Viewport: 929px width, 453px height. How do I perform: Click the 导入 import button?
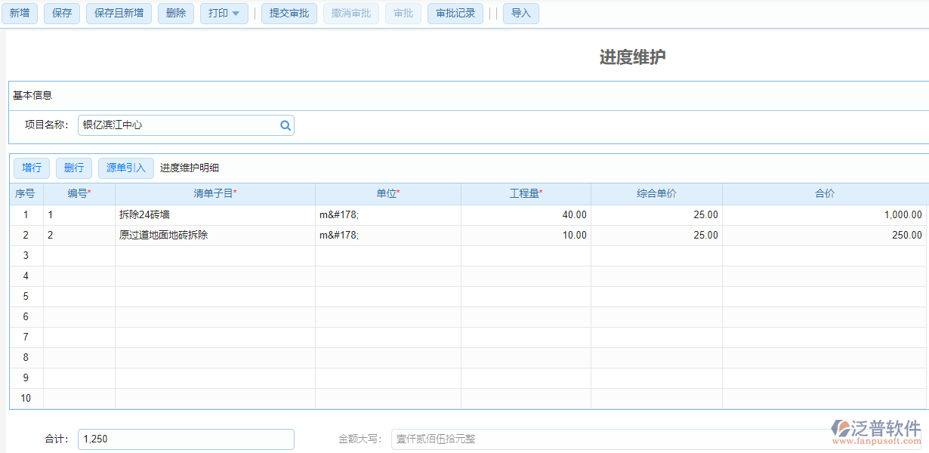(520, 13)
